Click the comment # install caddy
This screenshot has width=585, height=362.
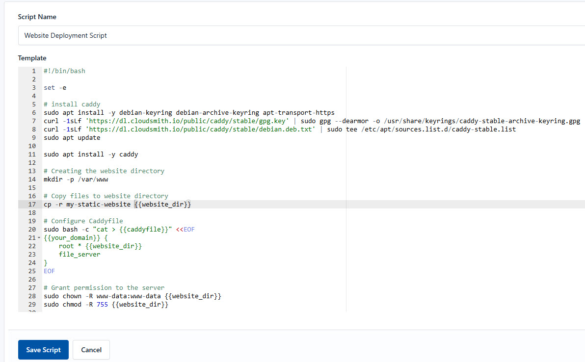click(x=72, y=104)
